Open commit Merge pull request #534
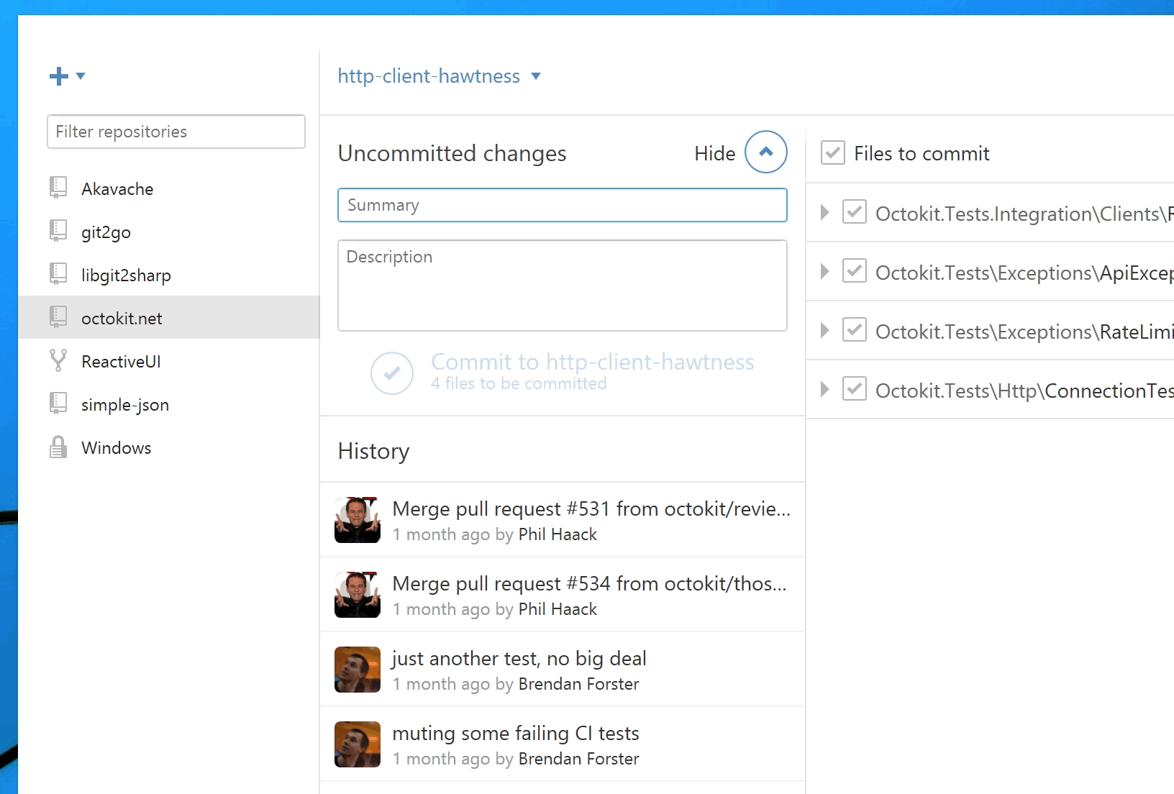The width and height of the screenshot is (1174, 794). pyautogui.click(x=563, y=595)
